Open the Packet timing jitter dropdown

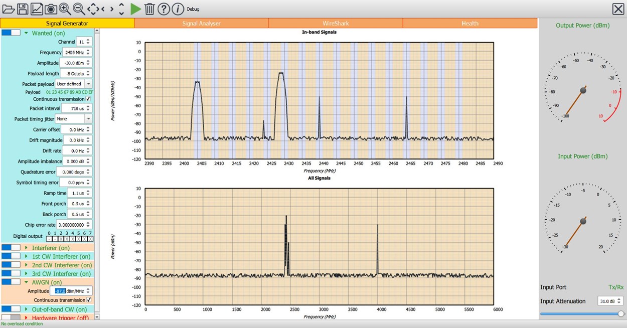click(88, 119)
